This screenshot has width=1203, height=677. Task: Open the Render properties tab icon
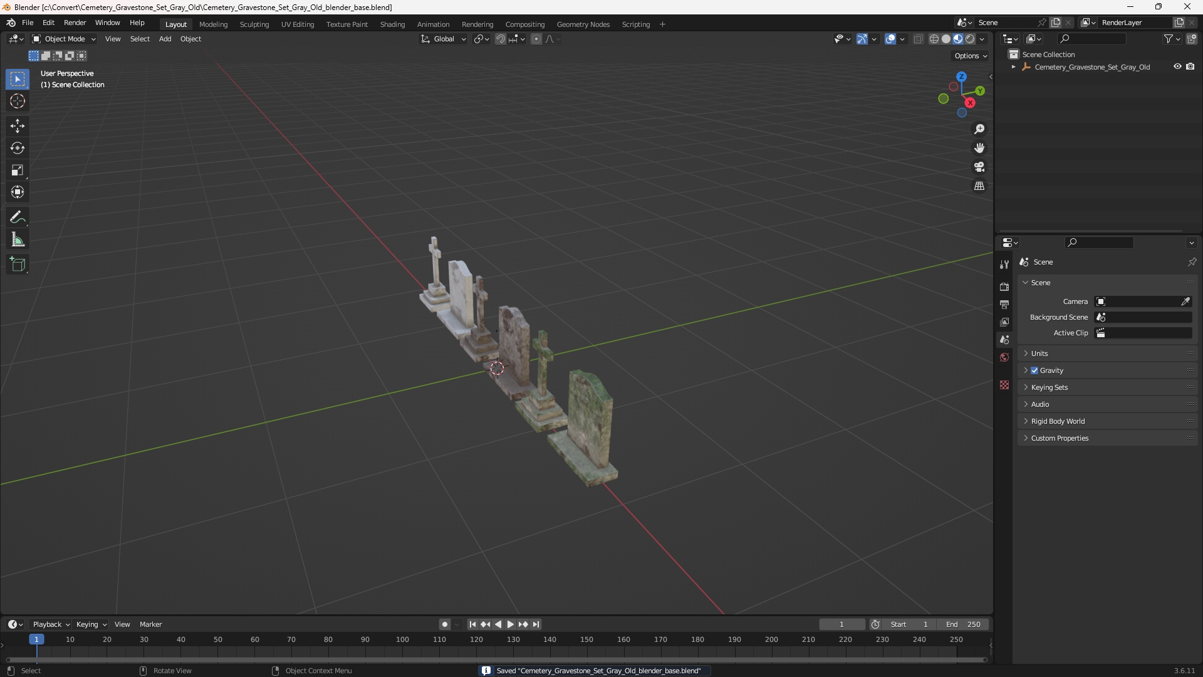pyautogui.click(x=1004, y=286)
